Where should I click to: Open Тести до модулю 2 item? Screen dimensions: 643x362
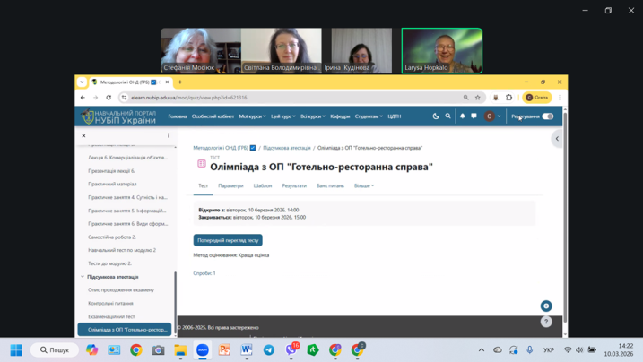[109, 263]
